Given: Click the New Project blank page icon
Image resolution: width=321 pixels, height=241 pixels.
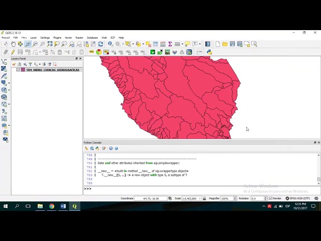Looking at the screenshot, I should tap(218, 44).
